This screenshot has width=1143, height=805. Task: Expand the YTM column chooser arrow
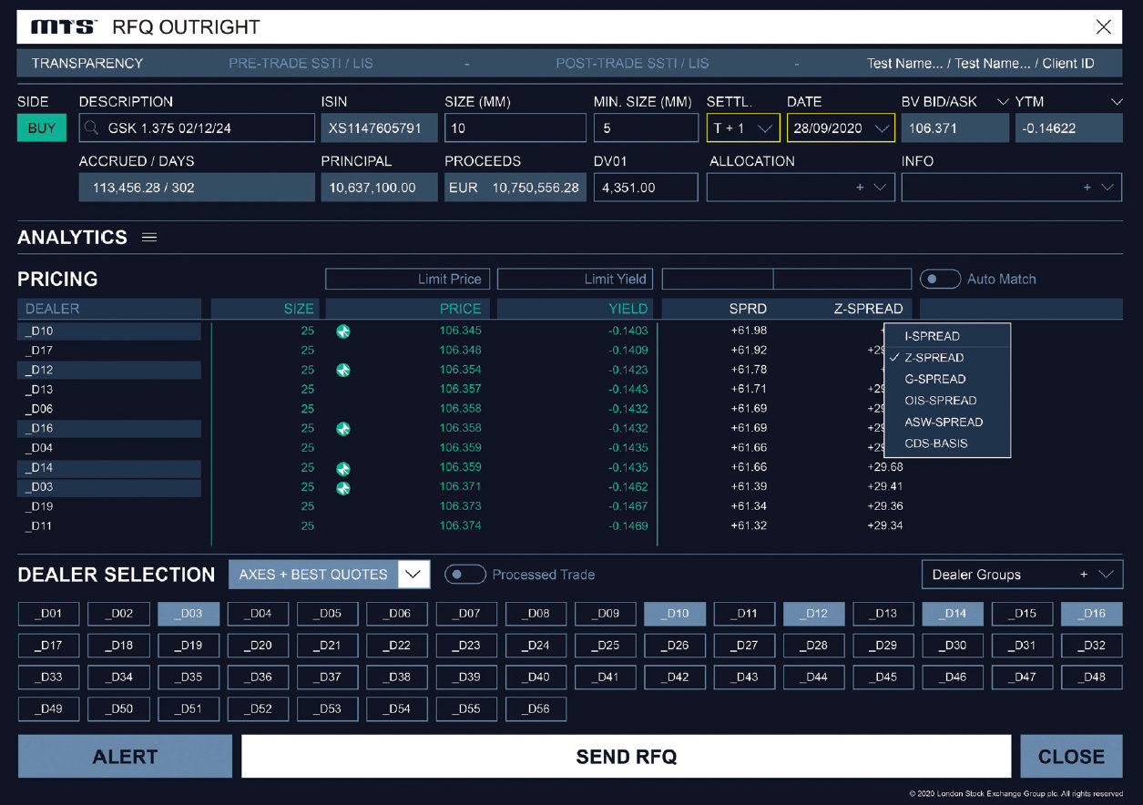tap(1117, 102)
